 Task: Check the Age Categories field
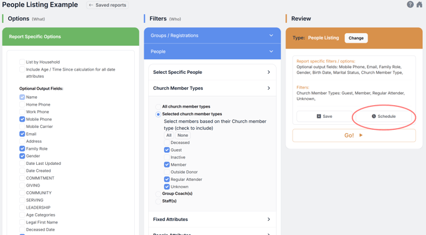tap(22, 215)
